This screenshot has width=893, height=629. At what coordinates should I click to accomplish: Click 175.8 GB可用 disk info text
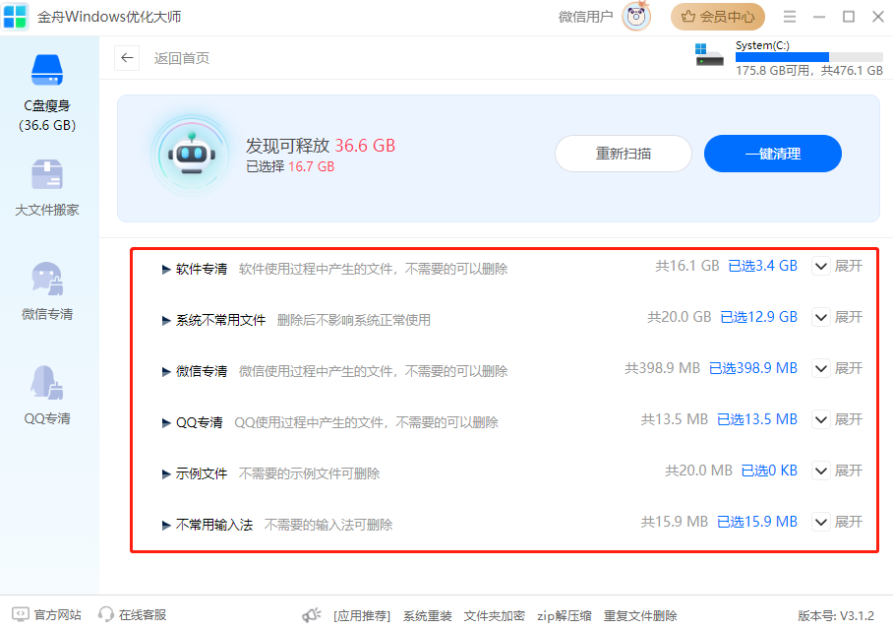(x=809, y=71)
